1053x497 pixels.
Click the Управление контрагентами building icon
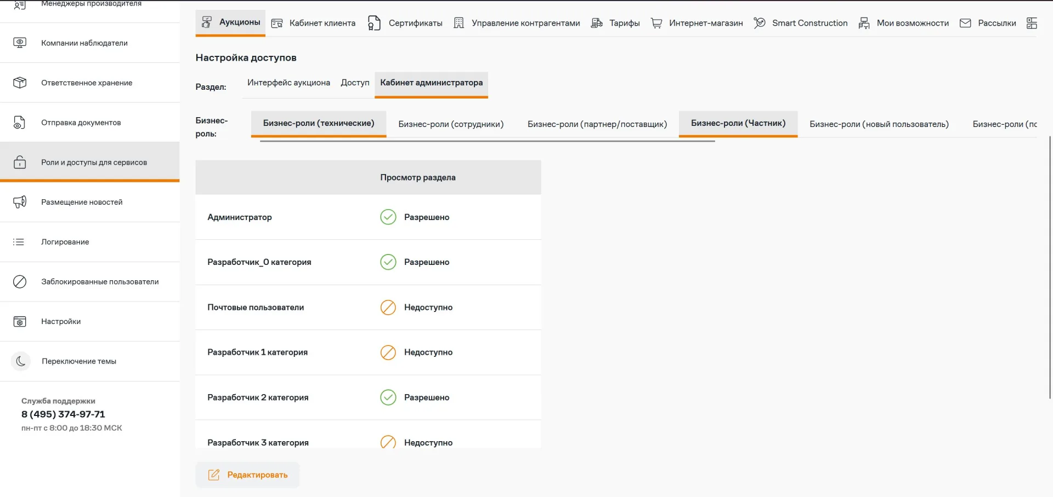click(459, 23)
